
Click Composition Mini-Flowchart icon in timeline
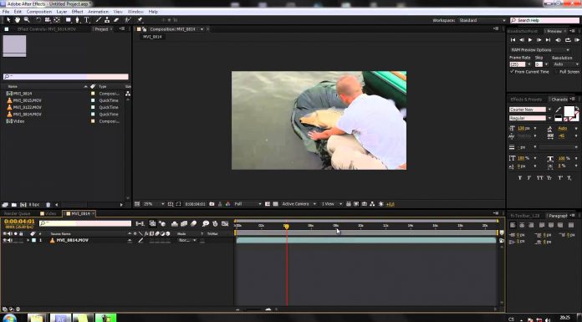point(140,223)
